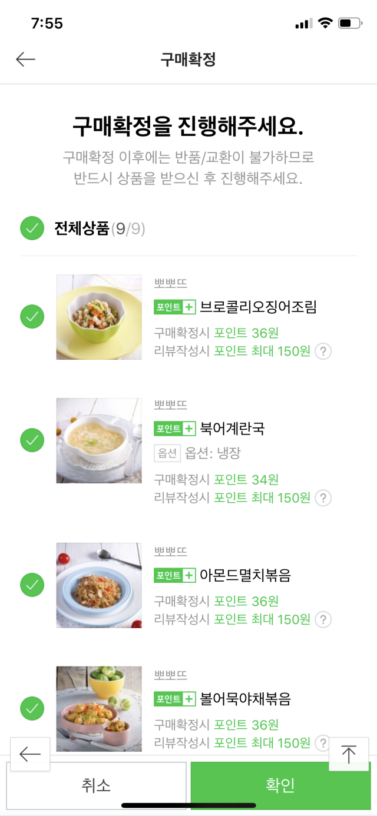Open review points help for 브로콜리오징어조림
Viewport: 377px width, 816px height.
point(323,351)
